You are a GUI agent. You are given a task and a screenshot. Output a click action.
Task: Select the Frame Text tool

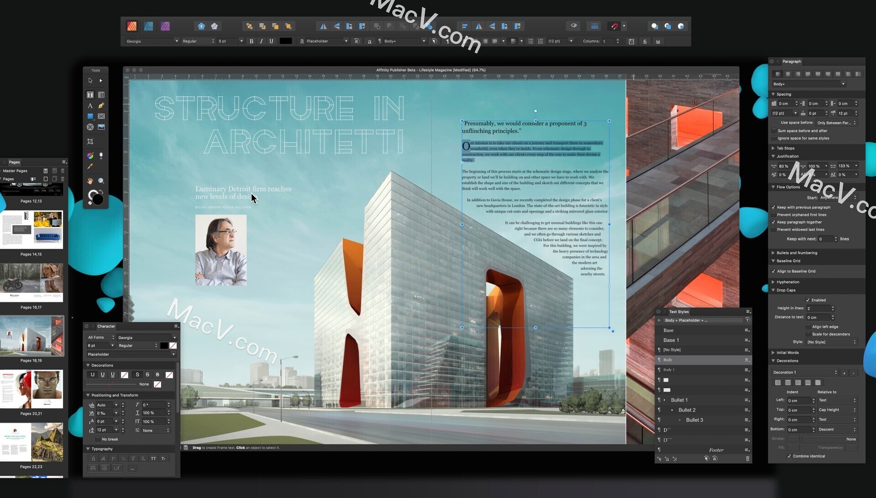[91, 95]
